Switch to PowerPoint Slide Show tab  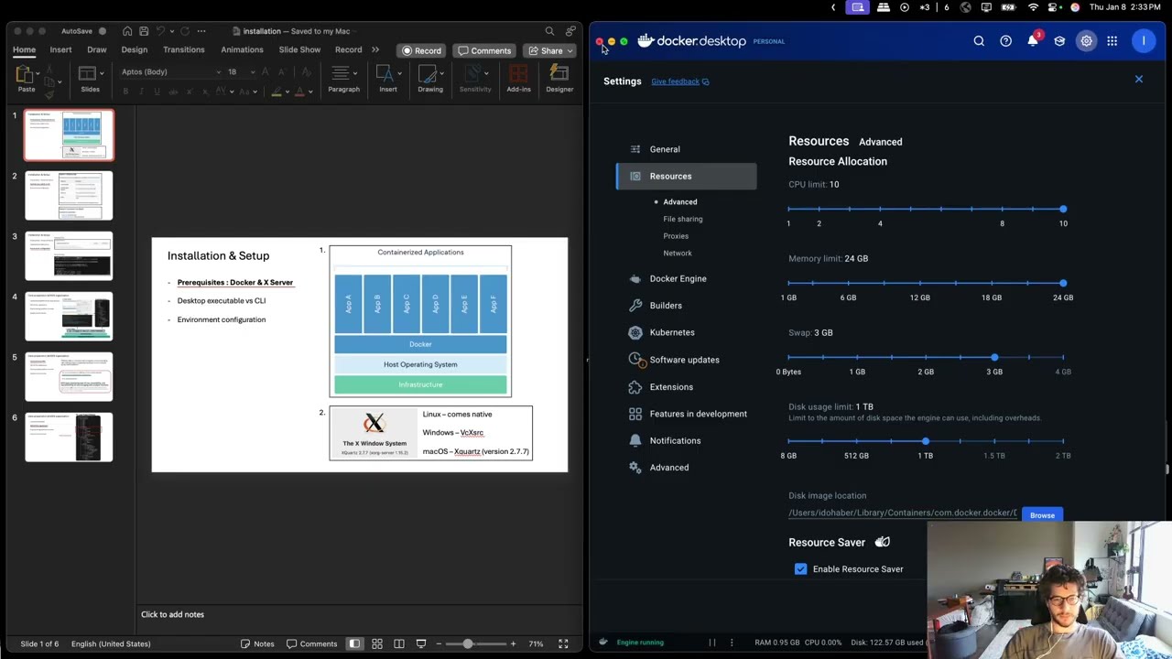click(299, 49)
